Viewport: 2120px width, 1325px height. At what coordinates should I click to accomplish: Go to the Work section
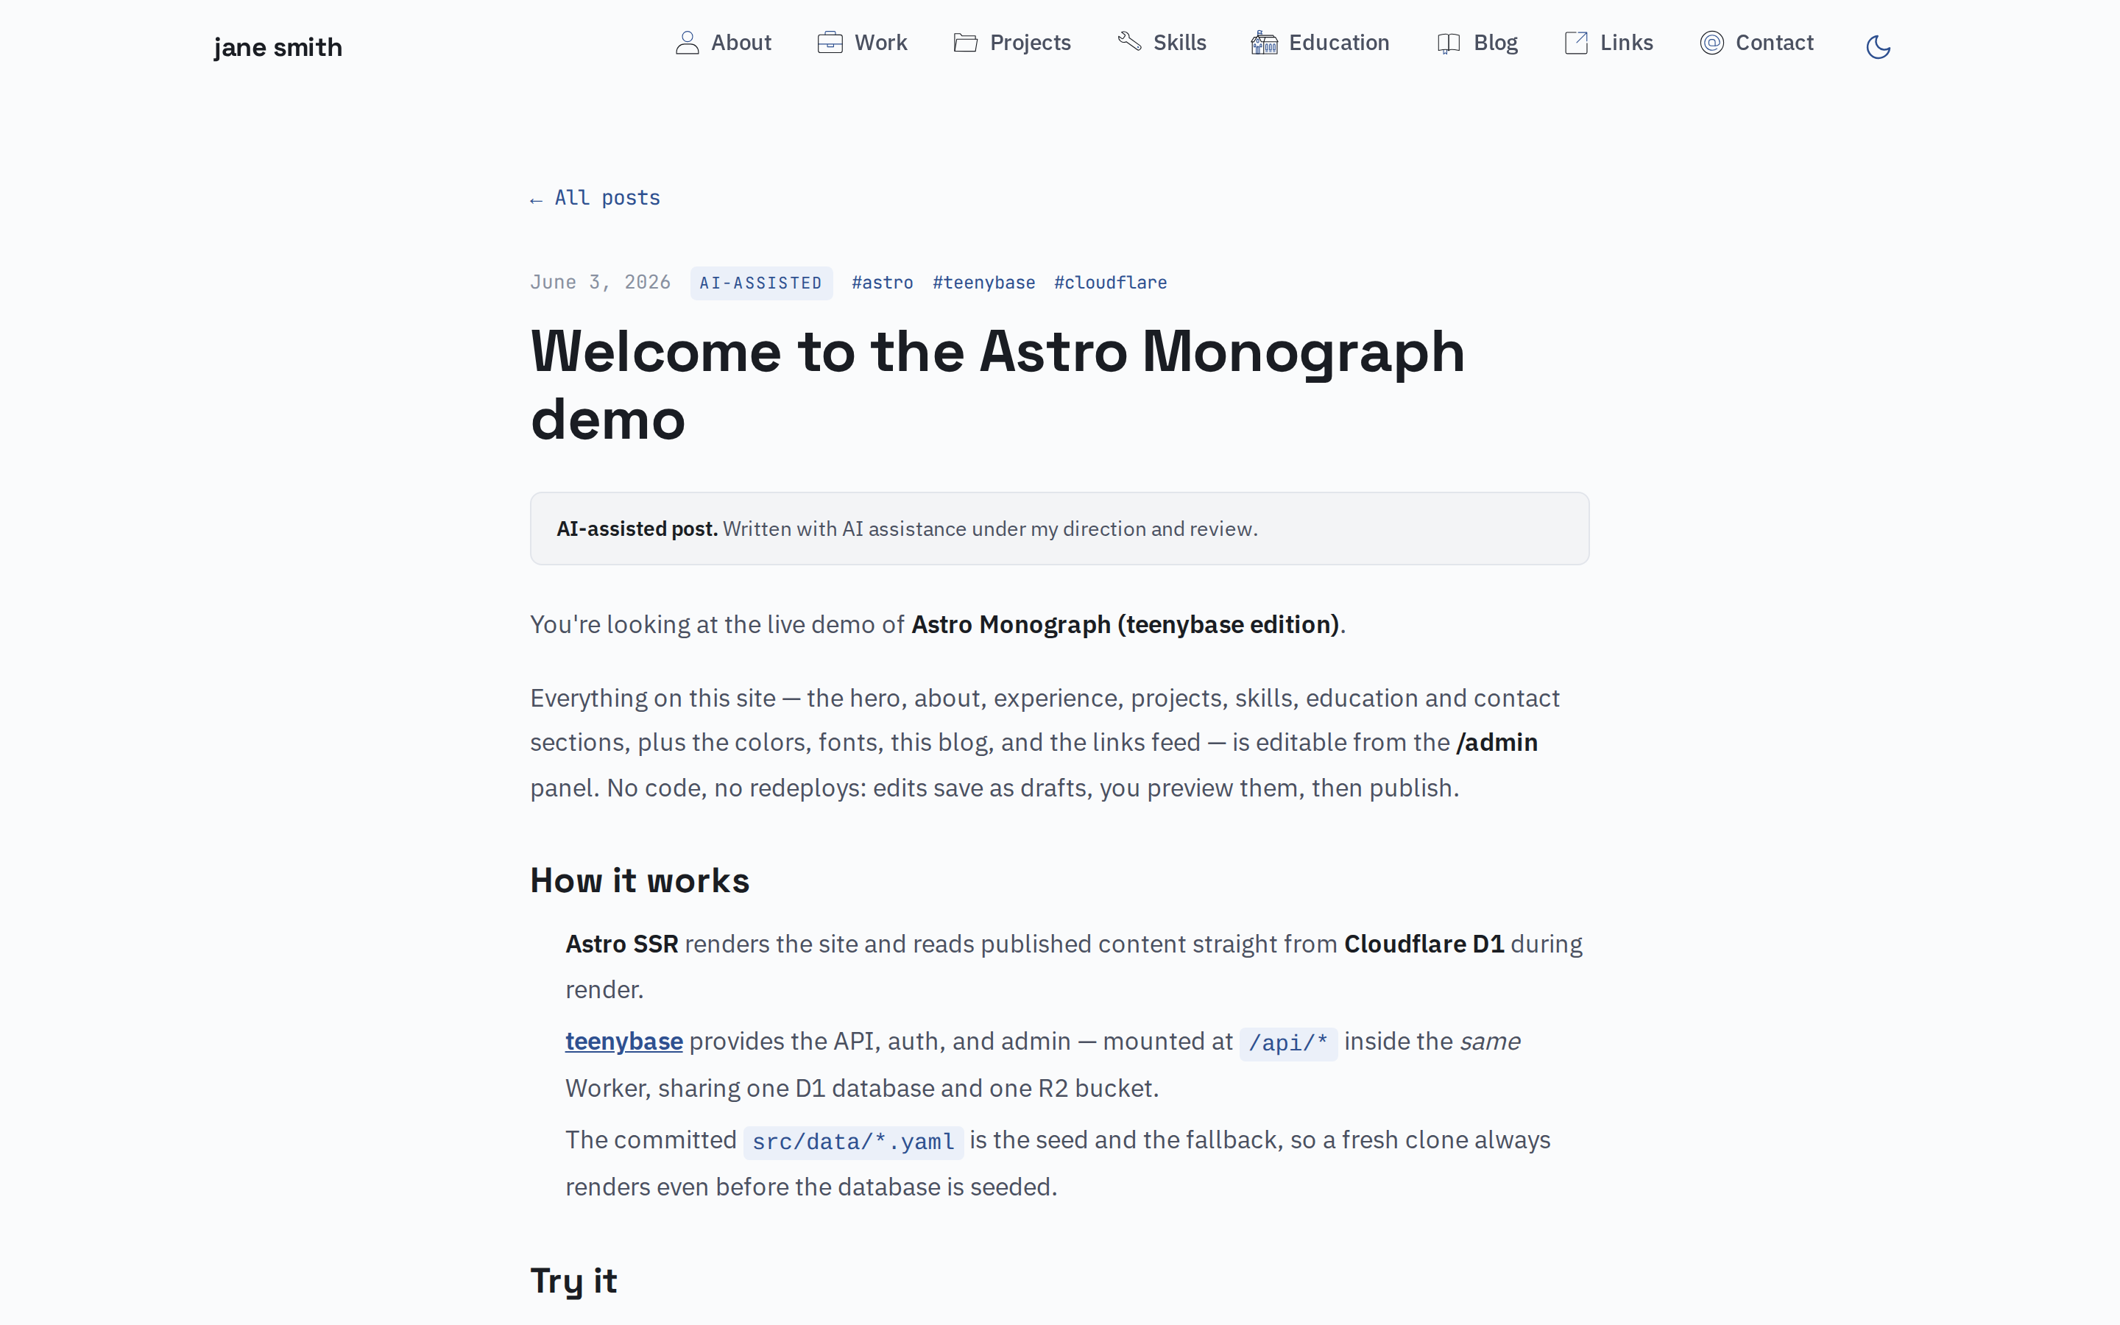(x=862, y=43)
